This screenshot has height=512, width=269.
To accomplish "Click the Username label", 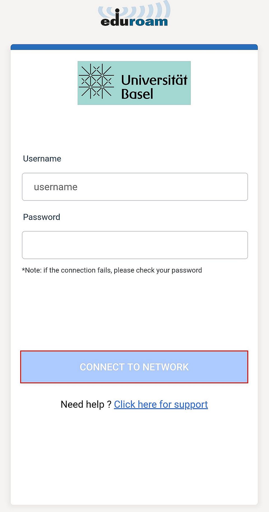I will click(x=42, y=159).
